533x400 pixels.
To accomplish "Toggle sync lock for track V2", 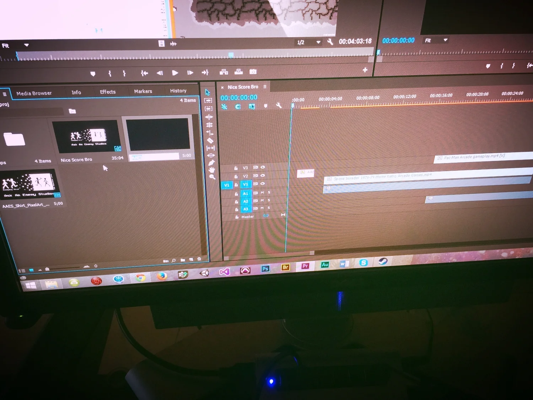I will 255,176.
